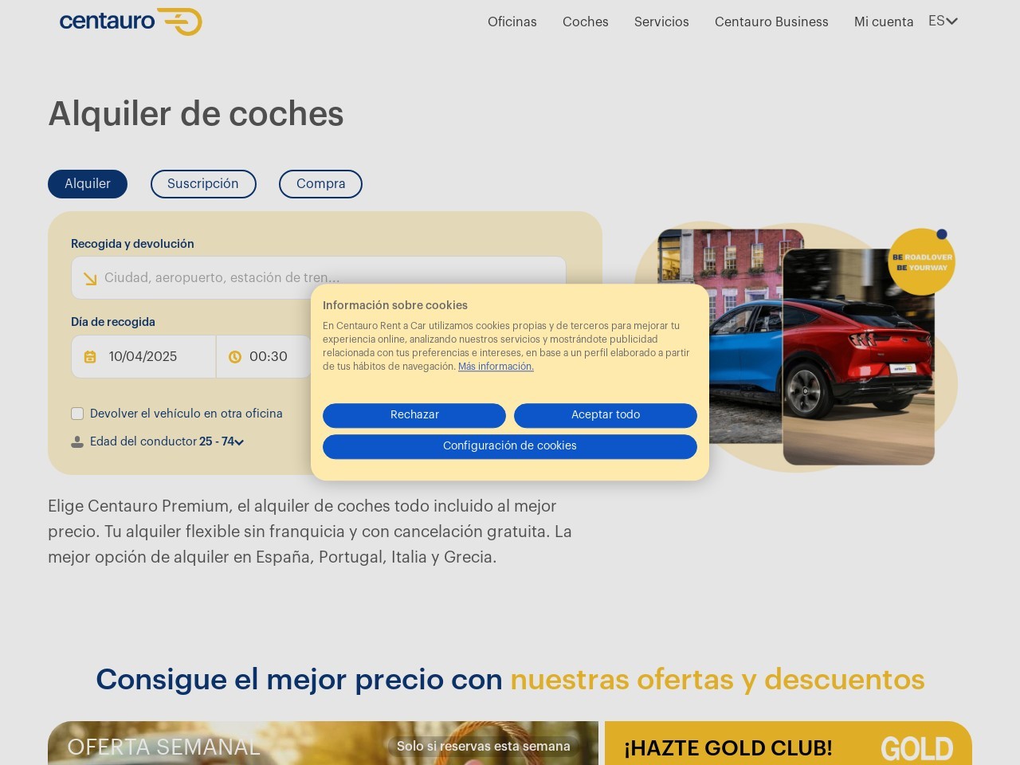1020x765 pixels.
Task: Open pickup date field 10/04/2025
Action: 143,357
